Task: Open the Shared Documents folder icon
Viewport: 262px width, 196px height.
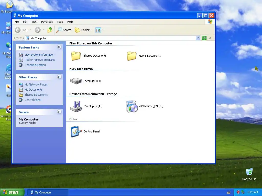Action: (x=76, y=56)
